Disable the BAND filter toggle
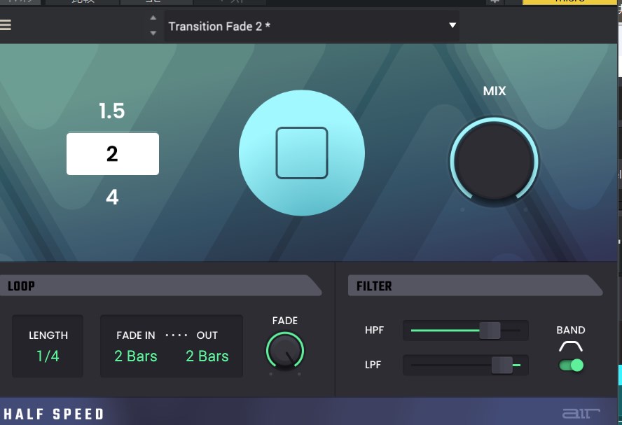The width and height of the screenshot is (622, 425). click(x=571, y=365)
